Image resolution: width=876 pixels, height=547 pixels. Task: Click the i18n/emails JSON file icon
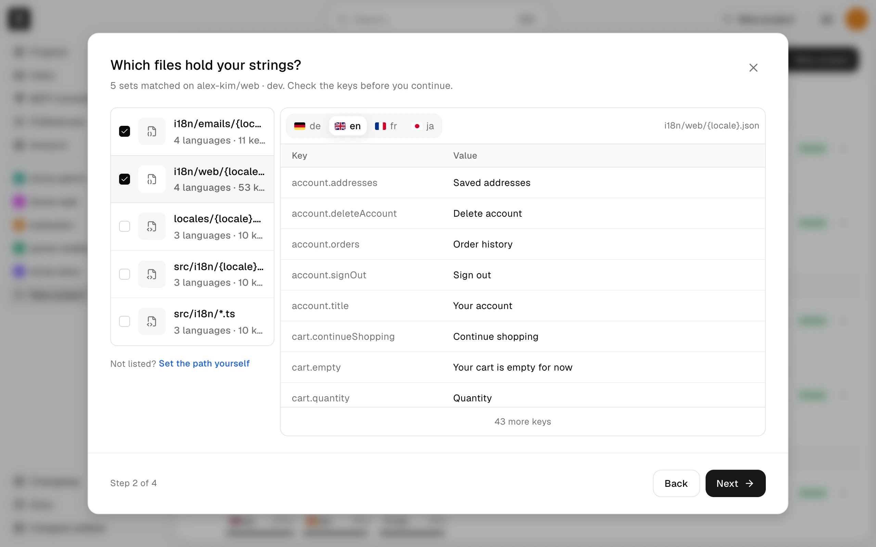(x=152, y=131)
